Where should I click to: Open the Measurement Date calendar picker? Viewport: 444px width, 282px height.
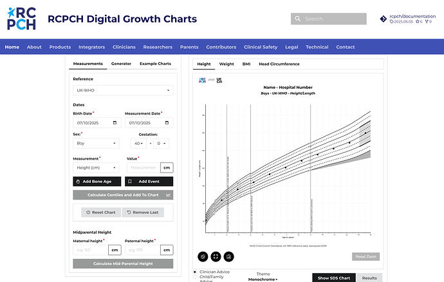click(x=167, y=123)
